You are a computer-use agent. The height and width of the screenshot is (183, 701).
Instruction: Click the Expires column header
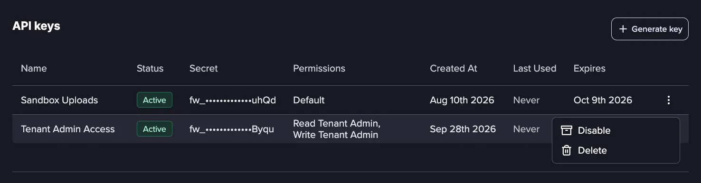point(589,68)
